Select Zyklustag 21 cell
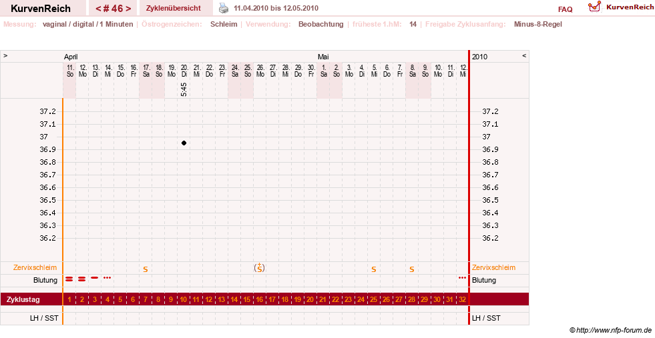This screenshot has height=338, width=655. [323, 299]
